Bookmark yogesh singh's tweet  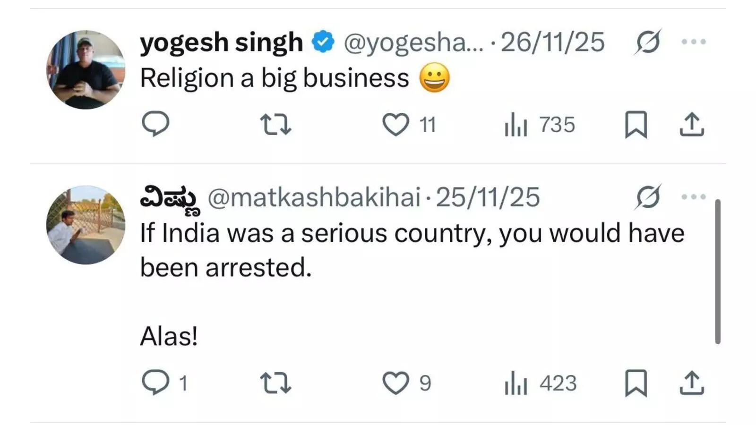pyautogui.click(x=636, y=125)
